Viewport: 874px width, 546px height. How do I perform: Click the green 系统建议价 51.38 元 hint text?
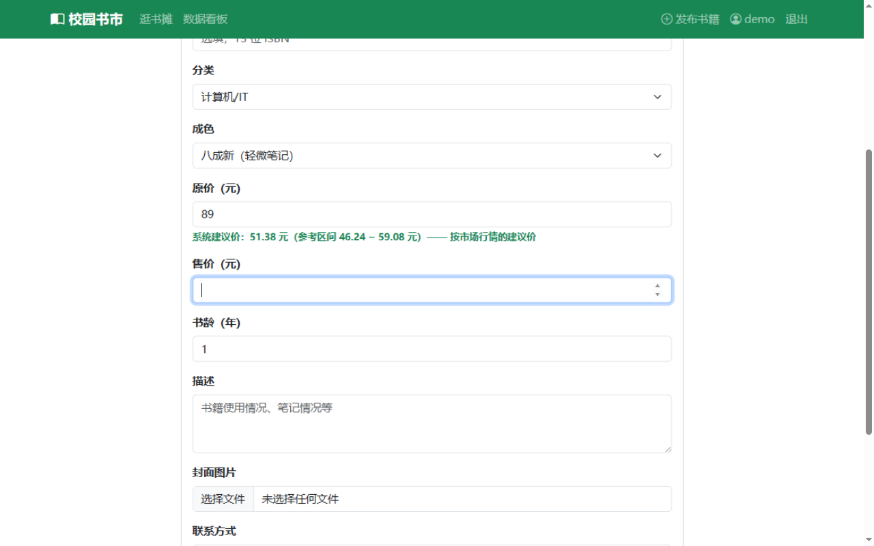click(x=364, y=238)
